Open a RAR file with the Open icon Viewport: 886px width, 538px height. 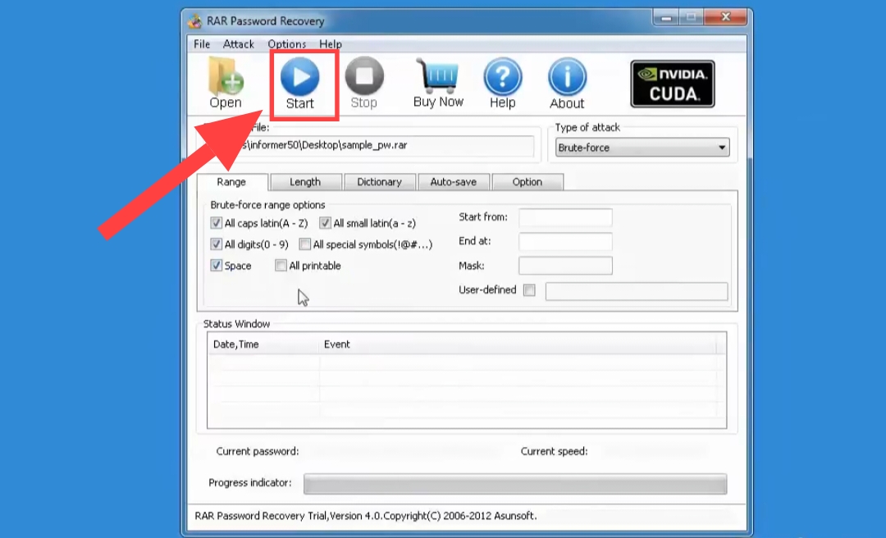click(226, 83)
